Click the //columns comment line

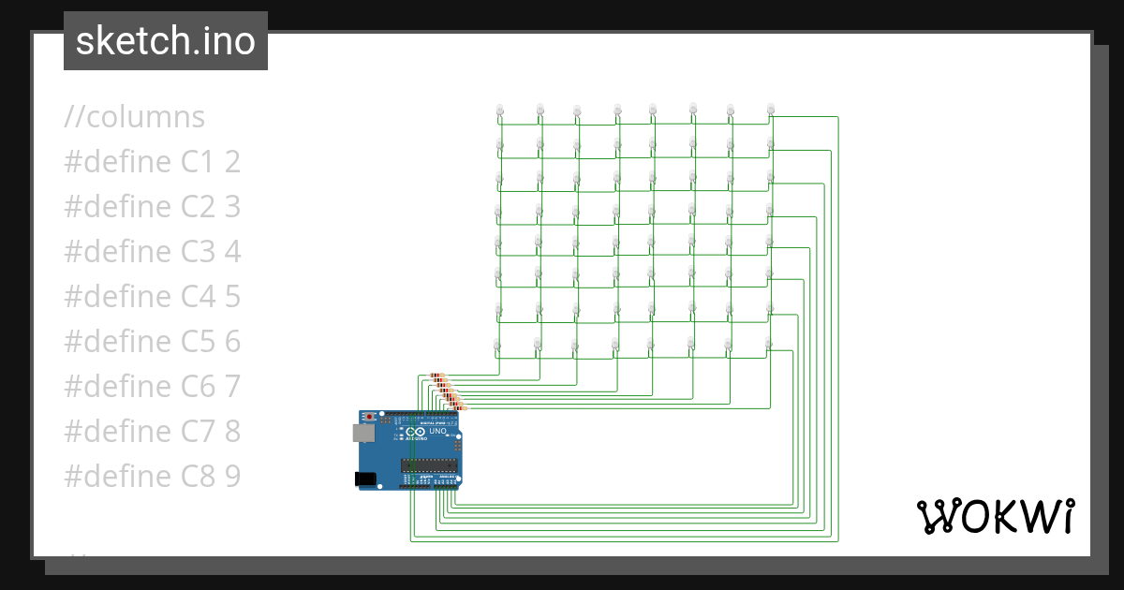[134, 117]
